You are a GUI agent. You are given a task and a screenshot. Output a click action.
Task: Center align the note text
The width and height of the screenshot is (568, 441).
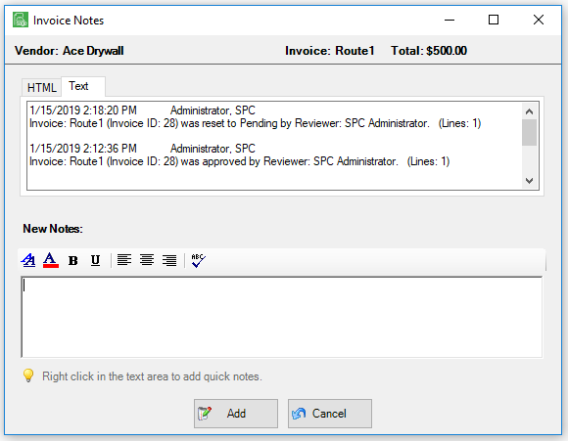147,260
